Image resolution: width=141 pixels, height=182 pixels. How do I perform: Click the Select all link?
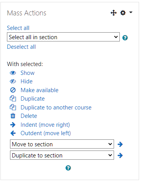pos(18,28)
